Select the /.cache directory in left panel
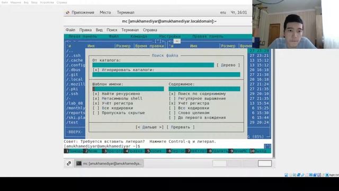The width and height of the screenshot is (339, 191). click(75, 60)
